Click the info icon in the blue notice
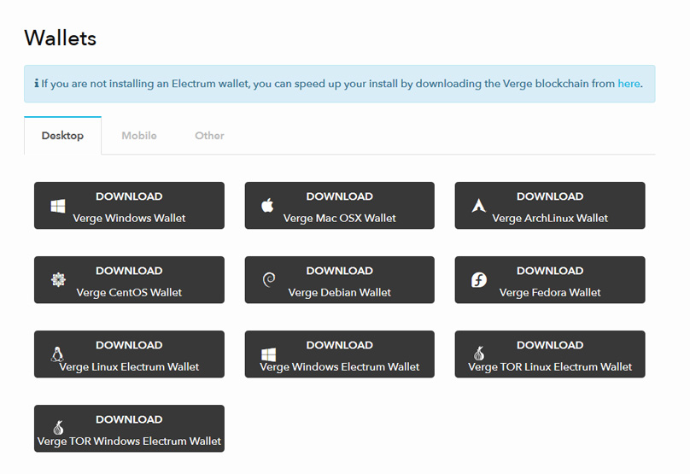 tap(37, 83)
